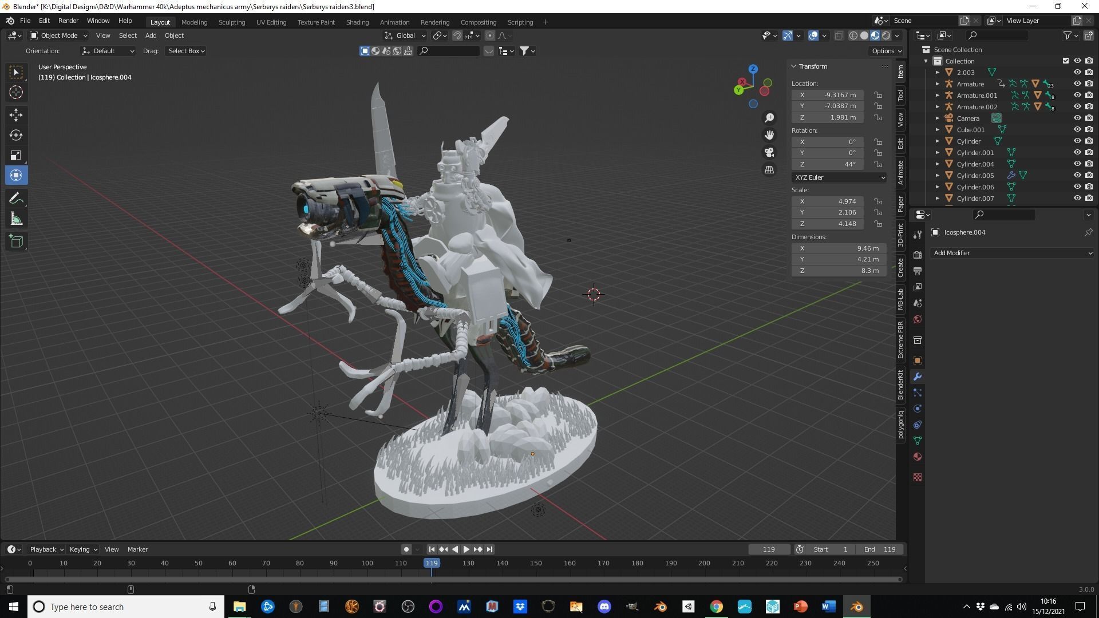
Task: Open the Object Mode dropdown
Action: pos(58,35)
